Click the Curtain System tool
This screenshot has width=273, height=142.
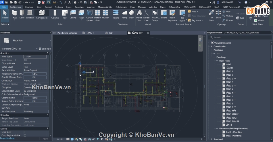tap(90, 16)
